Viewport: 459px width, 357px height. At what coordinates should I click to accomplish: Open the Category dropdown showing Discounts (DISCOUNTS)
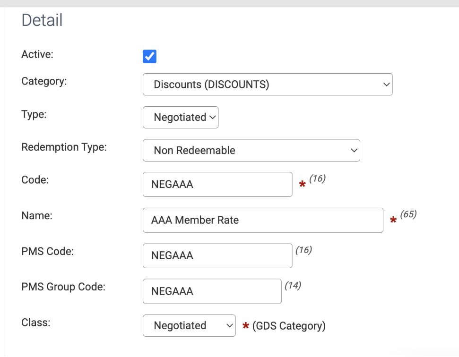268,85
